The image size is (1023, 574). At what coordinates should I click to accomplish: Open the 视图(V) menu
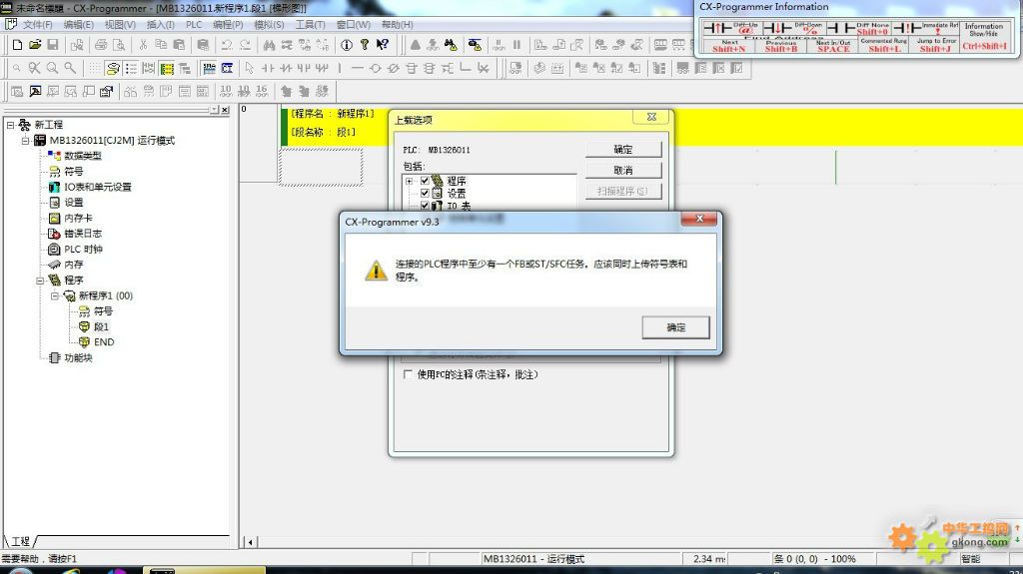120,25
